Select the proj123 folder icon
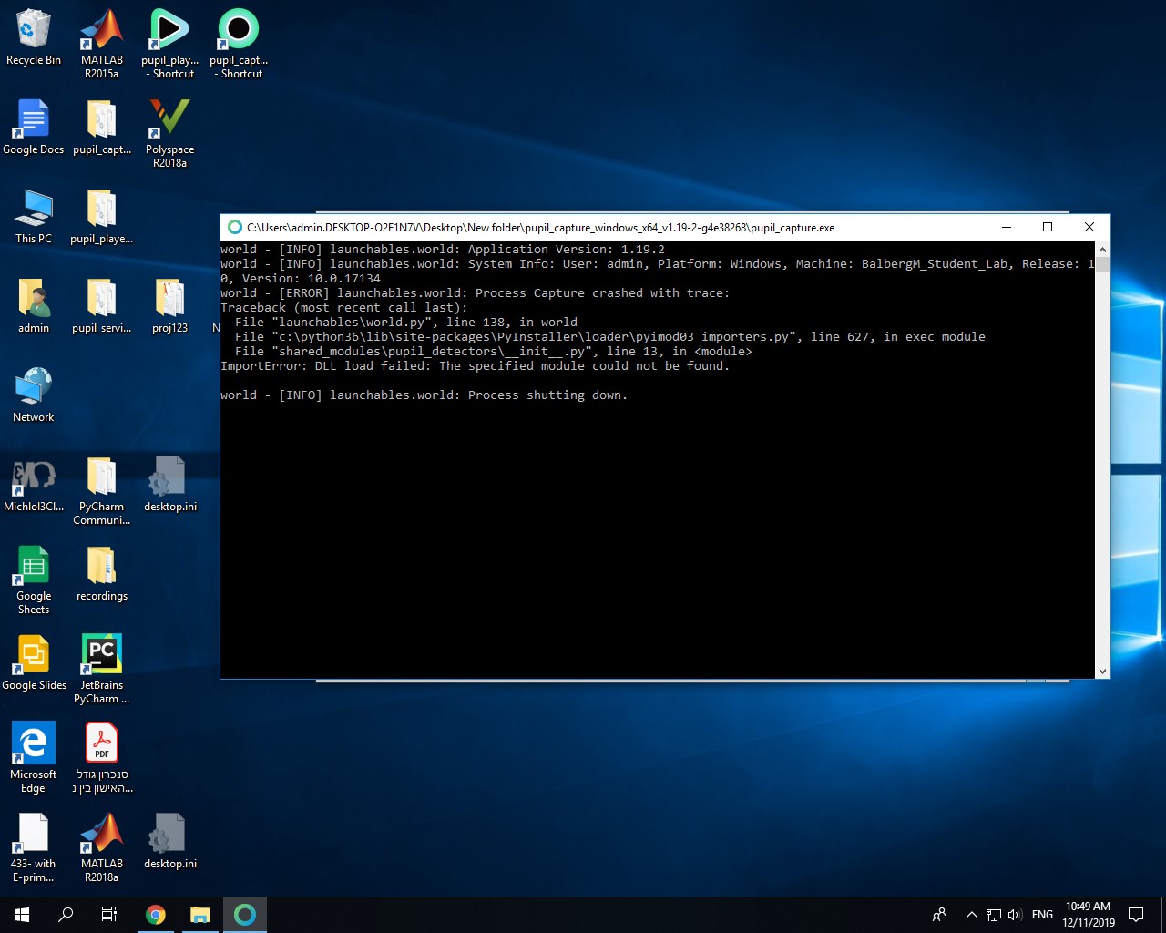The image size is (1166, 933). (x=169, y=306)
